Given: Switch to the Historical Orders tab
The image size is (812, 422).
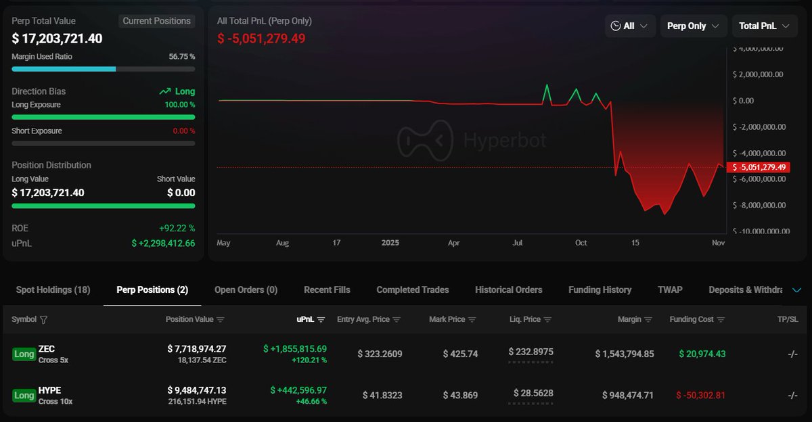Looking at the screenshot, I should coord(509,289).
